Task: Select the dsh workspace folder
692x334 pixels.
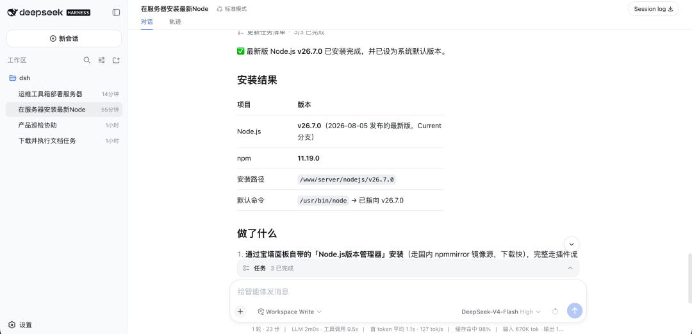Action: (64, 78)
